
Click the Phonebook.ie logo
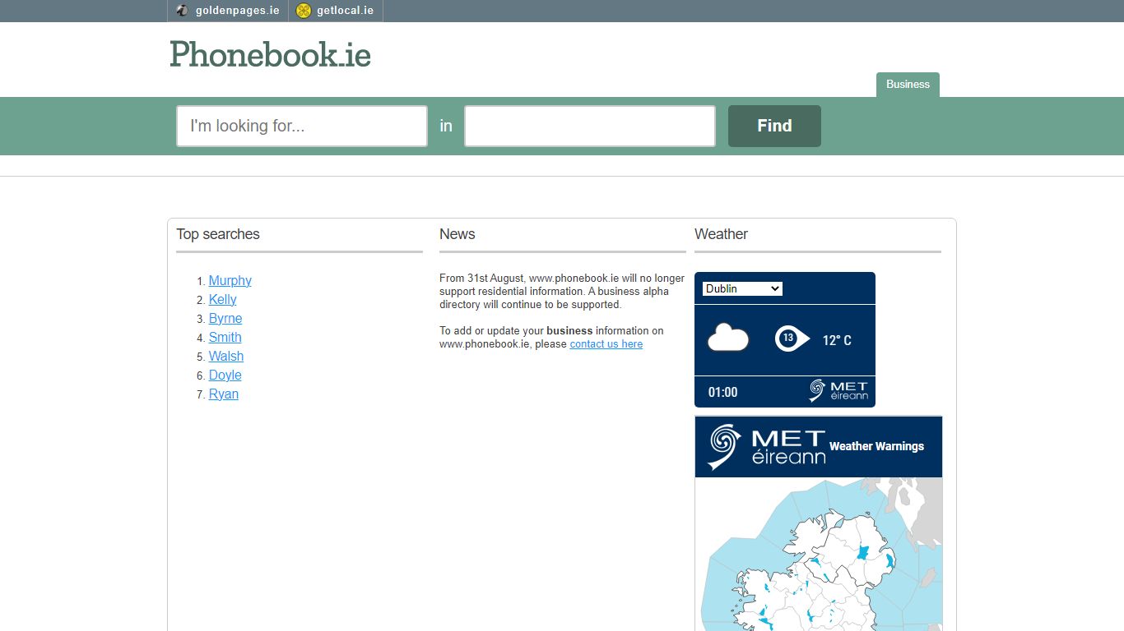click(270, 54)
